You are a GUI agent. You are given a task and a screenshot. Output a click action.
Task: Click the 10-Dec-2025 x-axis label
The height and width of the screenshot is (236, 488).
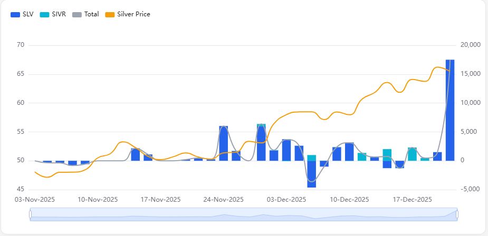pyautogui.click(x=349, y=200)
